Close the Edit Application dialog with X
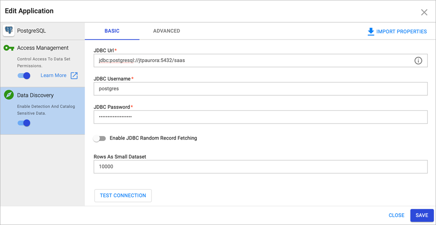The height and width of the screenshot is (225, 436). pos(424,12)
